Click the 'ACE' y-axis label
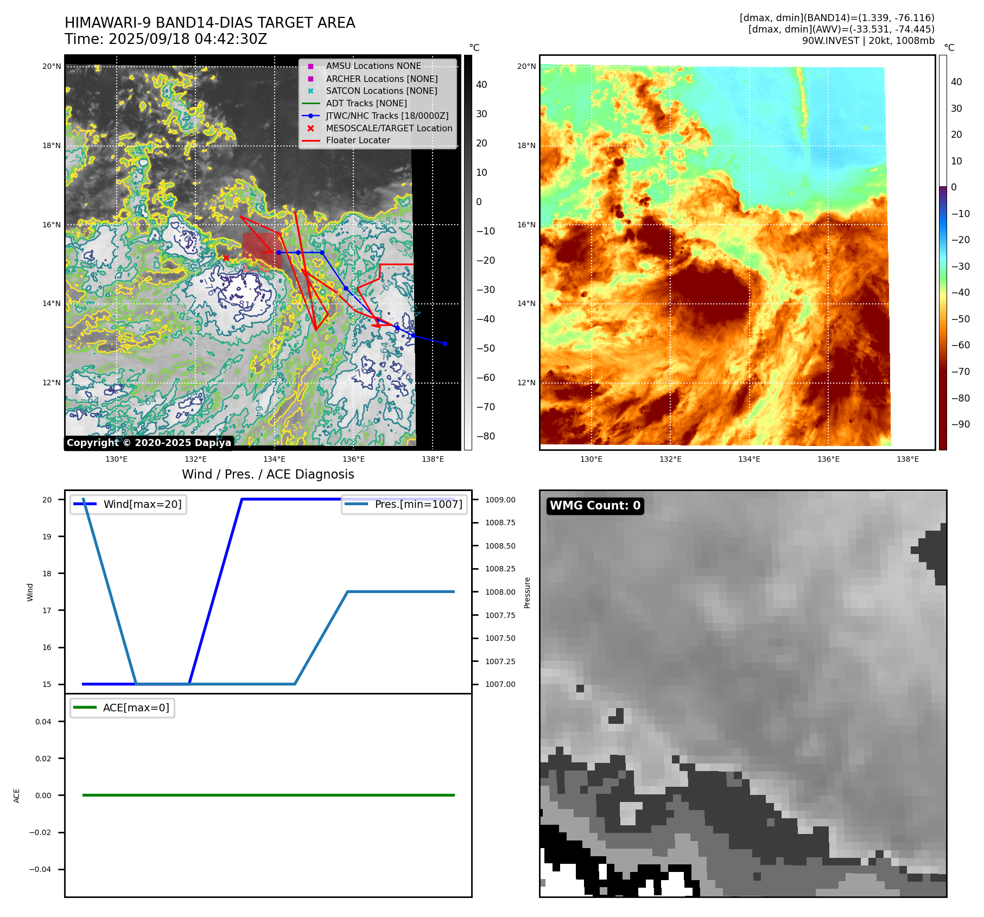The image size is (984, 917). coord(16,795)
